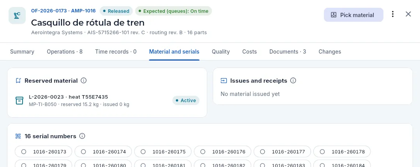Select serial number 1016-260181

(163, 164)
